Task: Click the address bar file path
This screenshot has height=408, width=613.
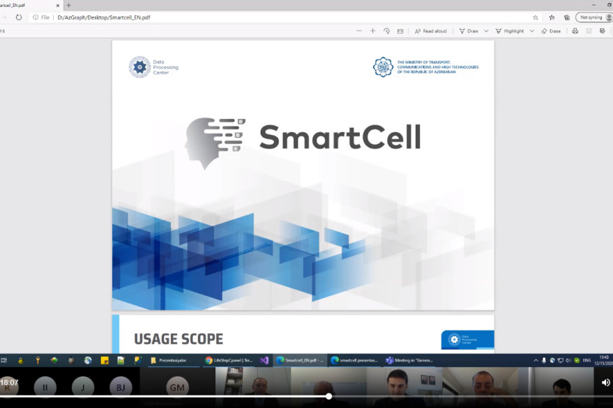Action: [104, 17]
